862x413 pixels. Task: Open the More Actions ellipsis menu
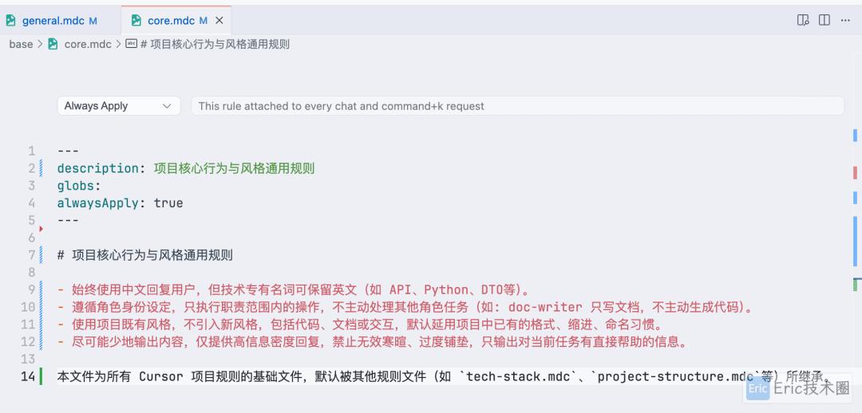[x=845, y=20]
